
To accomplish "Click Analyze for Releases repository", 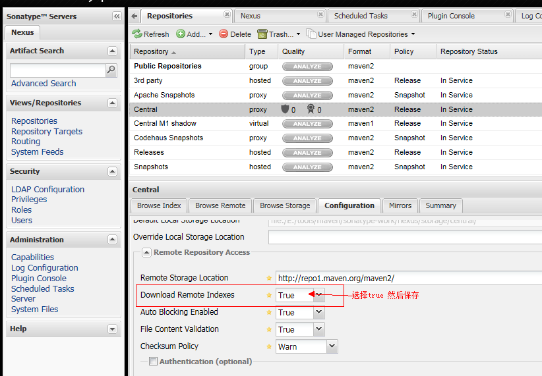I will [307, 153].
